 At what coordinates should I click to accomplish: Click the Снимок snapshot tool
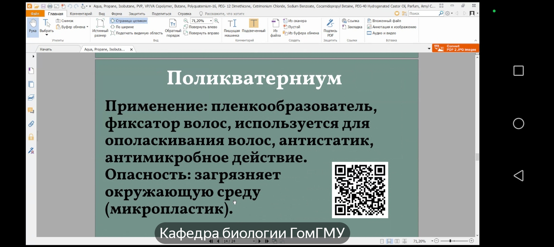pos(65,21)
